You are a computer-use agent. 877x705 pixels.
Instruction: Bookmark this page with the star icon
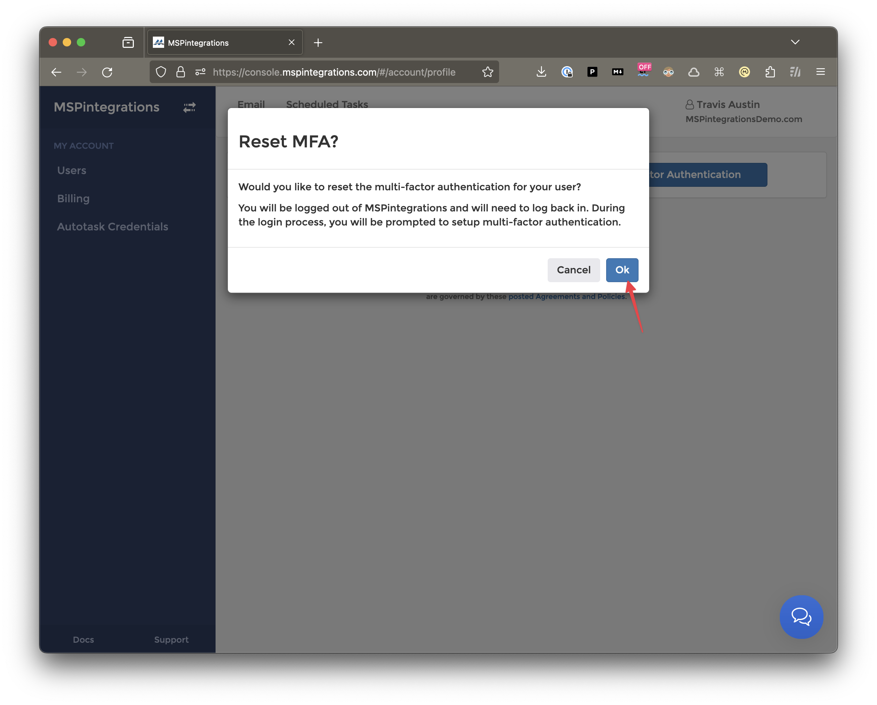(487, 72)
